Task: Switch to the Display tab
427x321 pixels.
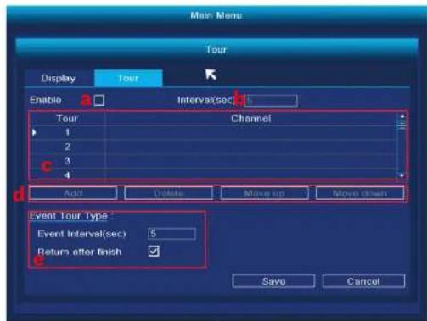Action: tap(59, 78)
